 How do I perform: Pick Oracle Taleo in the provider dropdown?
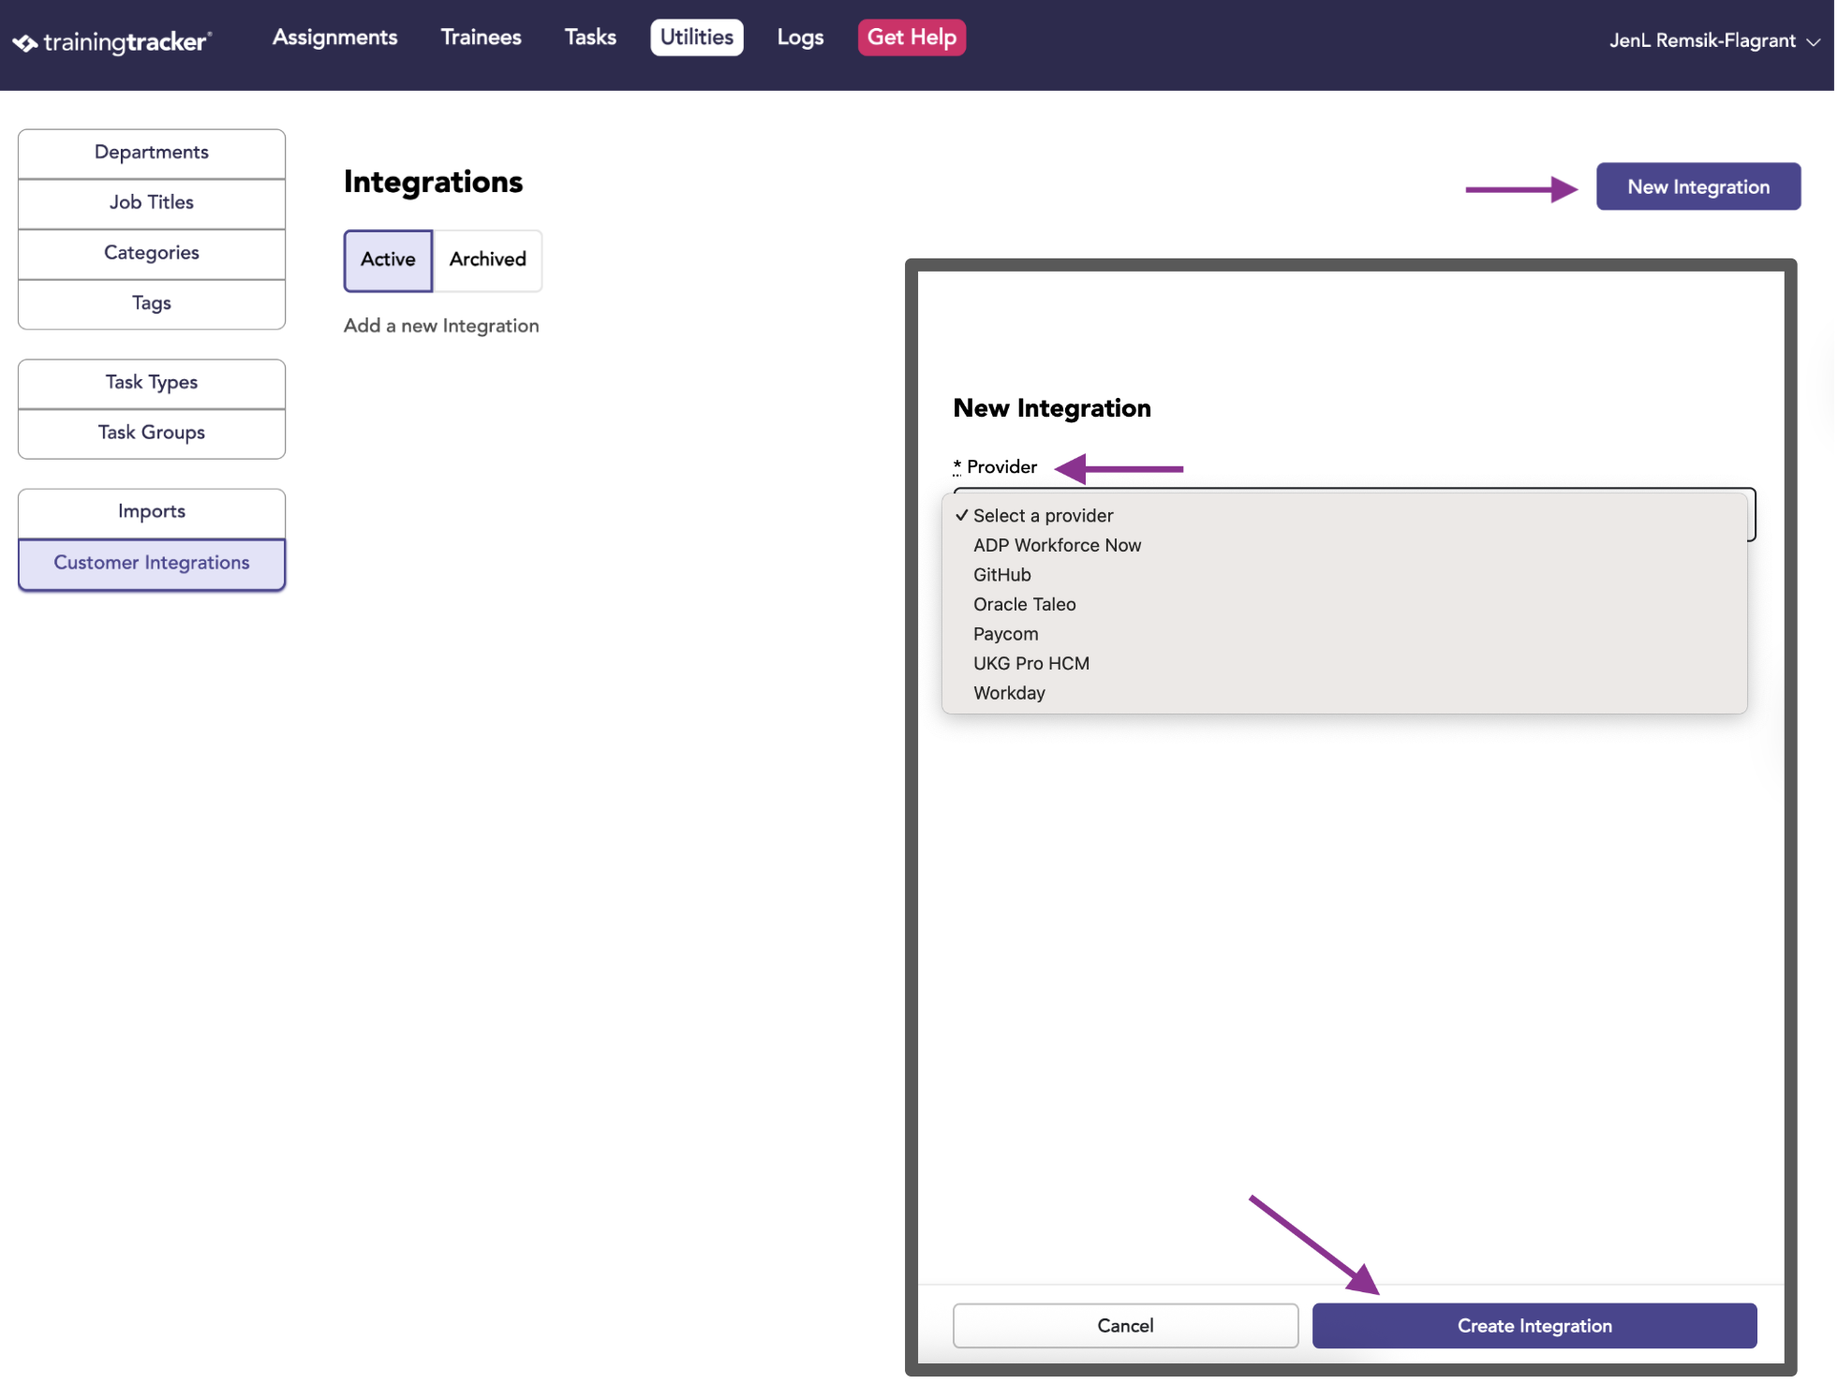(x=1024, y=604)
